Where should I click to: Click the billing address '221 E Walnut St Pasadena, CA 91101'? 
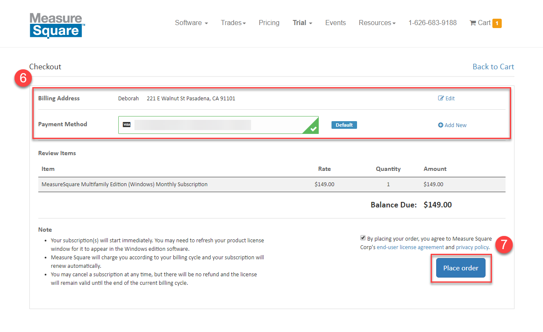coord(191,98)
